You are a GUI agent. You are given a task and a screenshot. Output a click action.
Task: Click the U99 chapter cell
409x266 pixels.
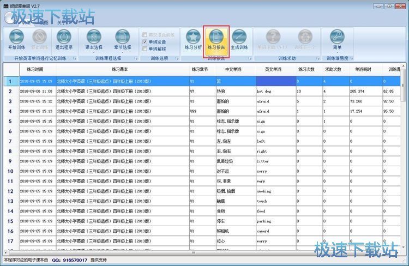pyautogui.click(x=203, y=111)
